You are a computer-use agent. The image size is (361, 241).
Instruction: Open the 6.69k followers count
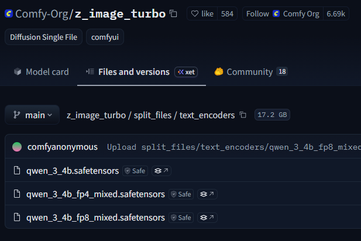tap(336, 14)
